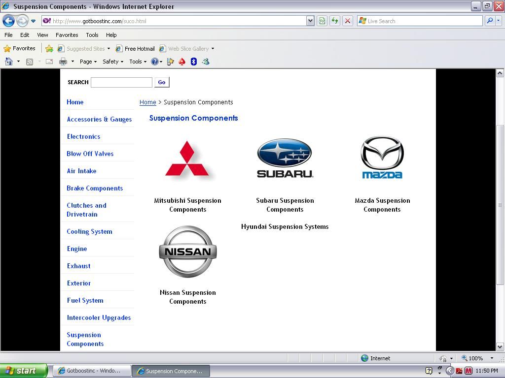This screenshot has height=378, width=505.
Task: Open the Tools command bar menu
Action: coord(138,62)
